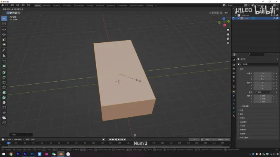Viewport: 280px width, 157px height.
Task: Open the File (文件) menu
Action: point(7,6)
